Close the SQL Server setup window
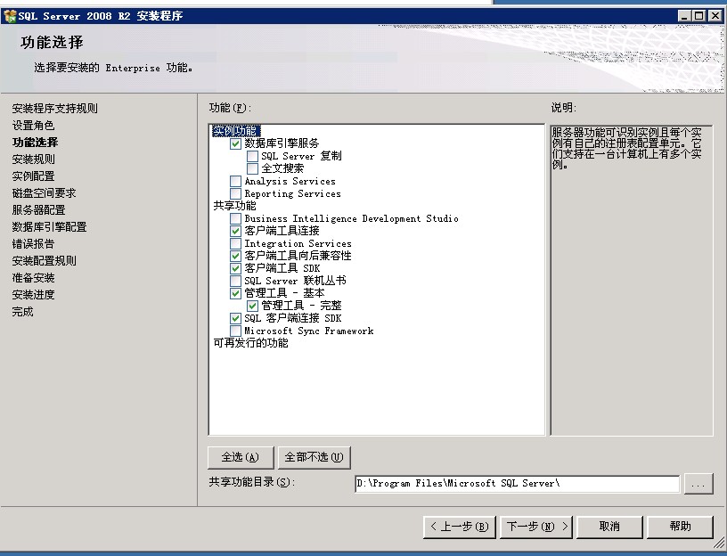This screenshot has width=727, height=556. (715, 16)
